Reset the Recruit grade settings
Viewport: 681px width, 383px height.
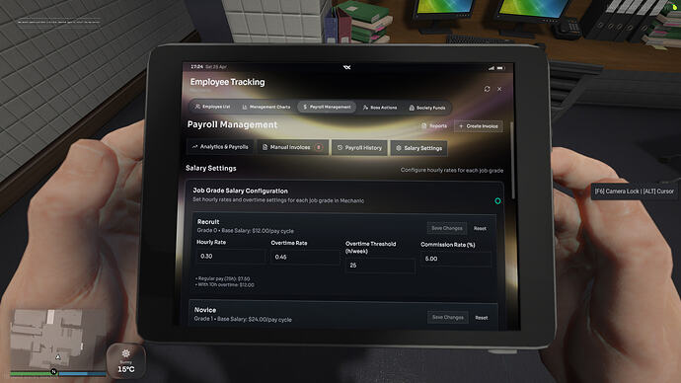(480, 228)
